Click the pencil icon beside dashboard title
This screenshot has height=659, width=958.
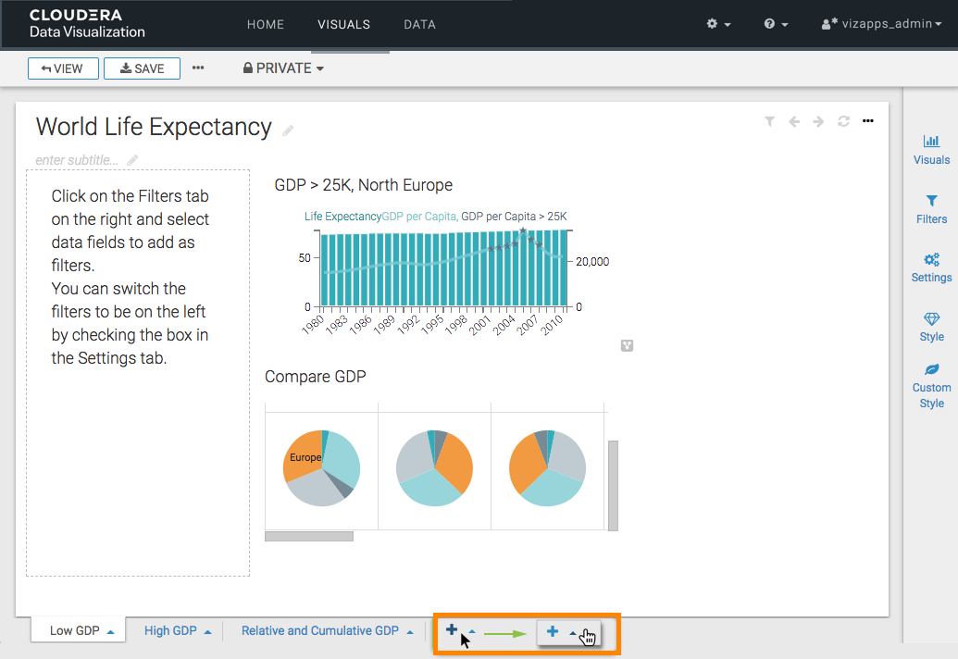click(289, 131)
